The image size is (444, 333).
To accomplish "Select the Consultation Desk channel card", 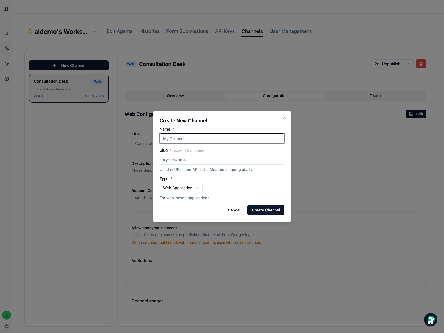I will point(69,88).
